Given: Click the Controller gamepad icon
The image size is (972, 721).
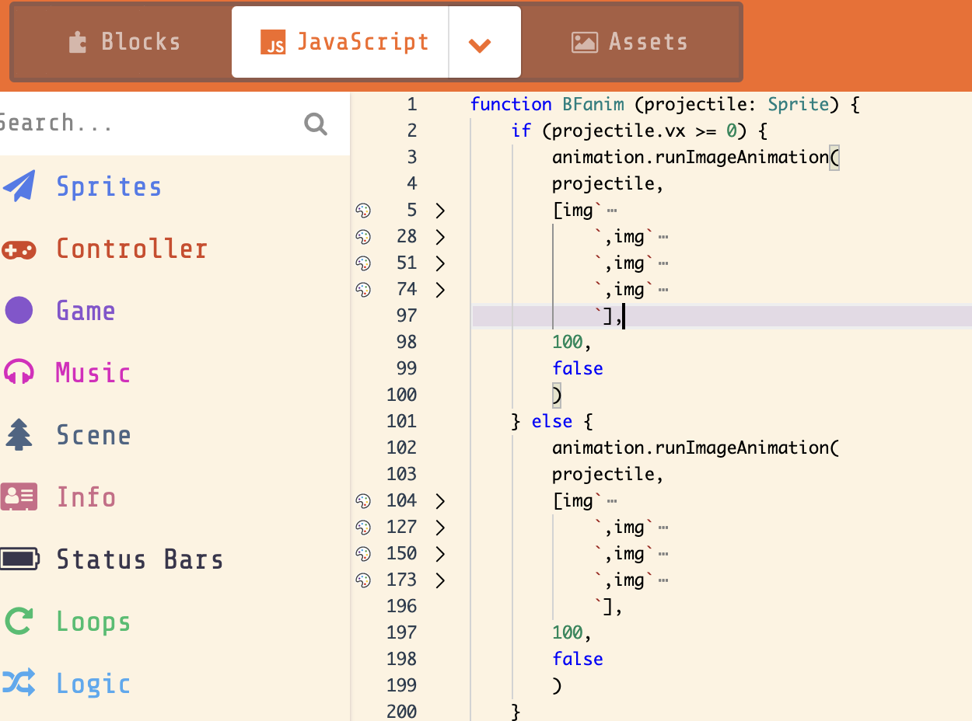Looking at the screenshot, I should [x=19, y=249].
